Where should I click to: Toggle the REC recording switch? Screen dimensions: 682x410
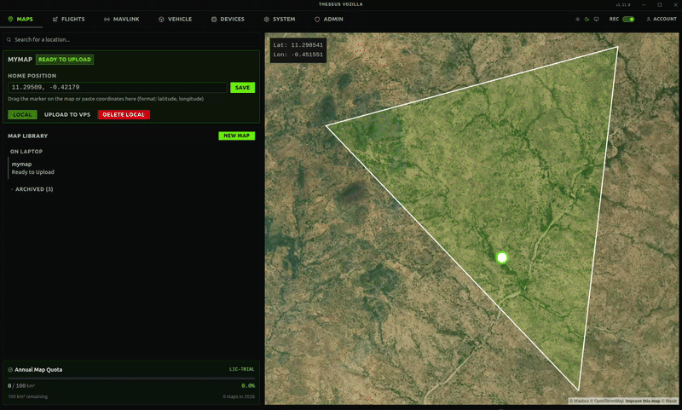pos(628,19)
